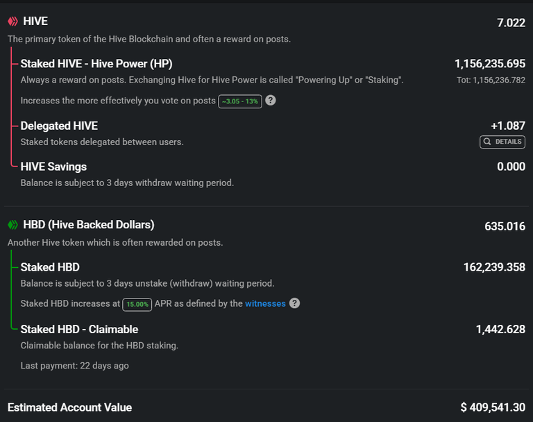
Task: Open the help icon next to witnesses
Action: click(x=295, y=303)
